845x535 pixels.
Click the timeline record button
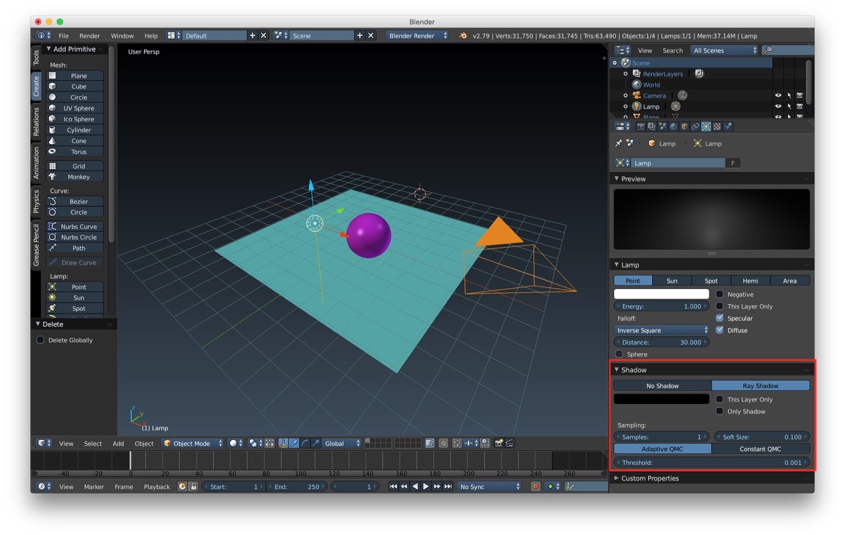pyautogui.click(x=536, y=487)
